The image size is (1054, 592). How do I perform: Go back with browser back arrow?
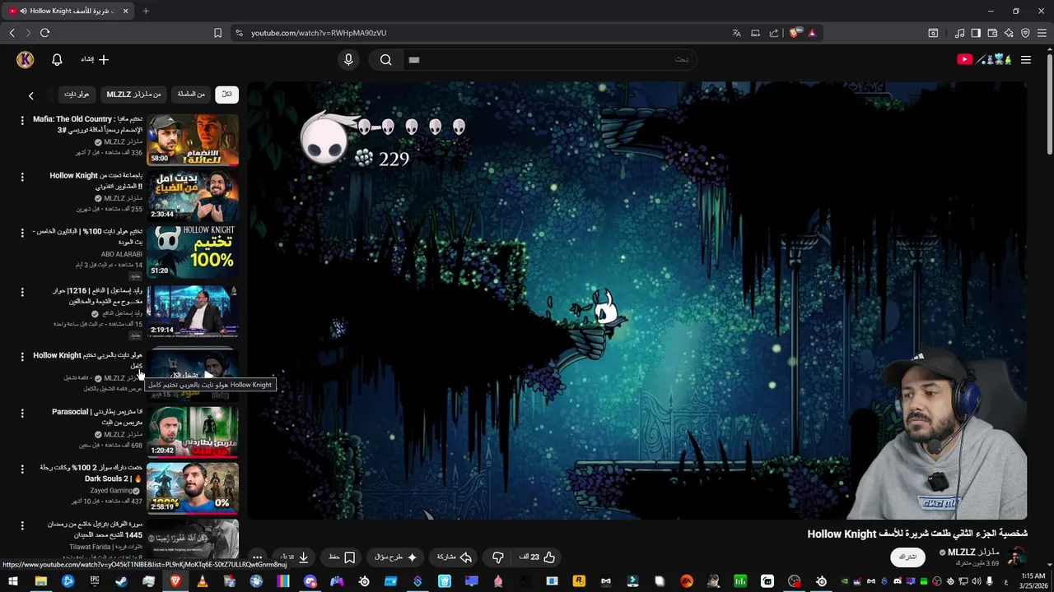[12, 33]
